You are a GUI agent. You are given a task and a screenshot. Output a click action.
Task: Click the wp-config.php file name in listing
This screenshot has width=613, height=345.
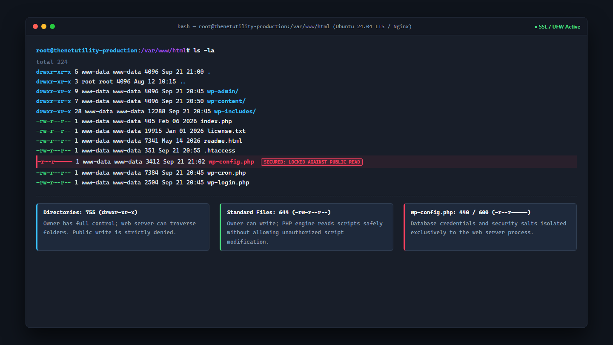[231, 161]
